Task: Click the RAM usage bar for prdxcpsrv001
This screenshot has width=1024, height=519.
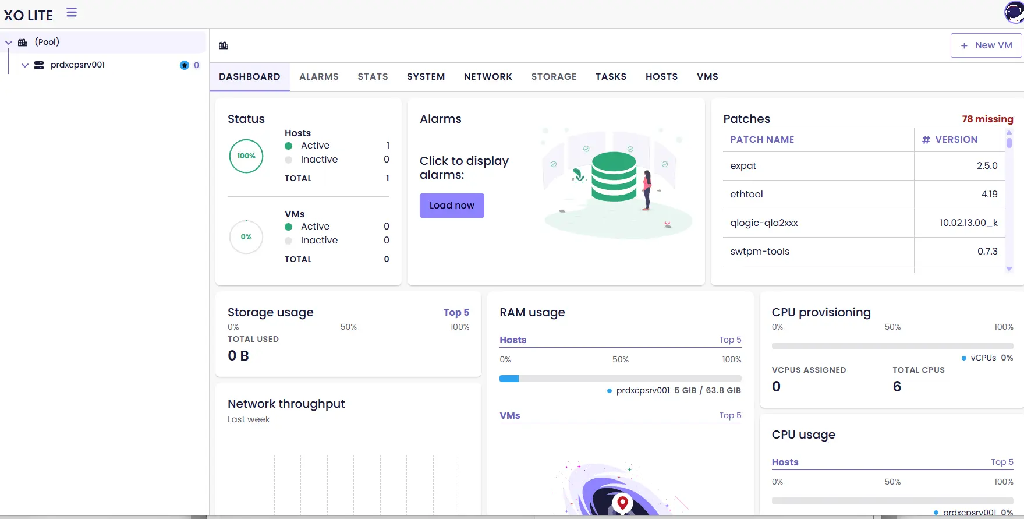Action: [620, 379]
